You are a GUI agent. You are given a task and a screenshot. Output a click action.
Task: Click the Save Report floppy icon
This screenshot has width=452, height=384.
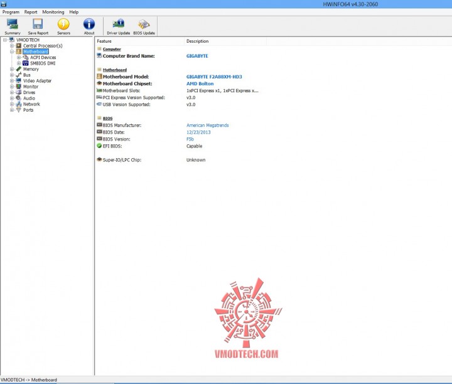point(38,24)
